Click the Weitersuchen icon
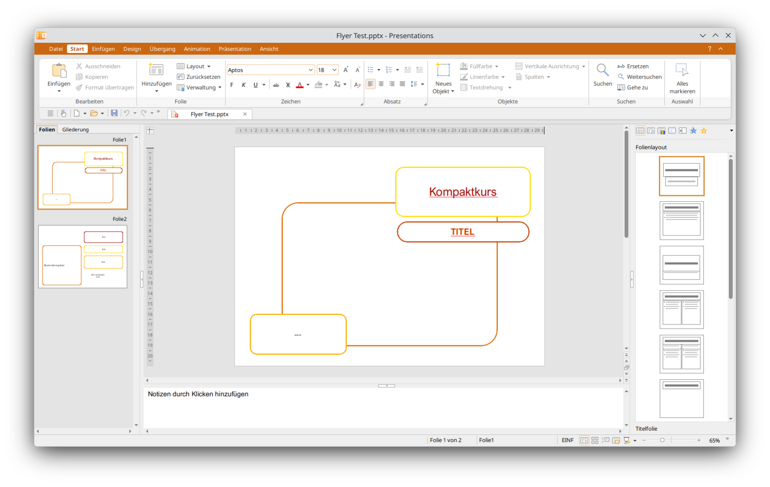This screenshot has width=770, height=487. [621, 77]
